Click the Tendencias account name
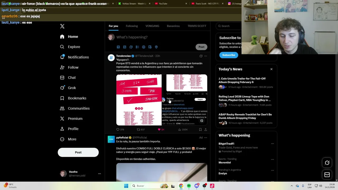Image resolution: width=338 pixels, height=190 pixels. pyautogui.click(x=123, y=56)
